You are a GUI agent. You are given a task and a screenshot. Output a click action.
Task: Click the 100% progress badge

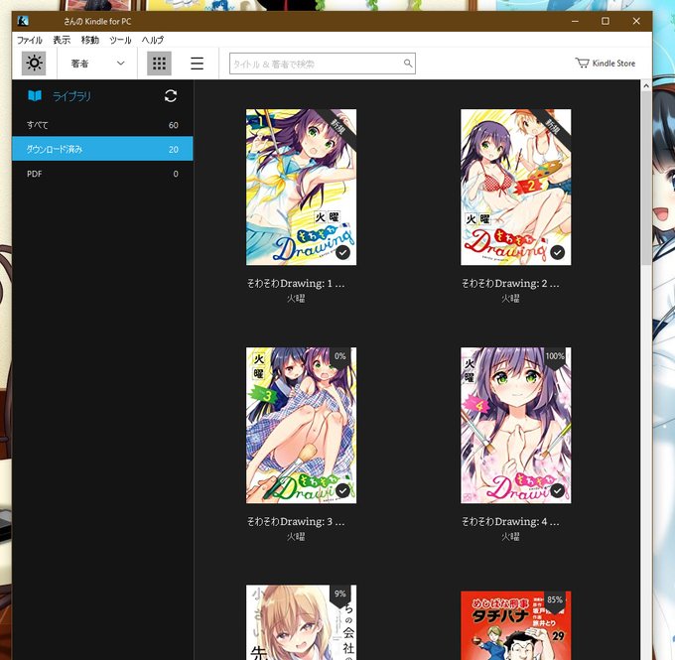pos(555,356)
